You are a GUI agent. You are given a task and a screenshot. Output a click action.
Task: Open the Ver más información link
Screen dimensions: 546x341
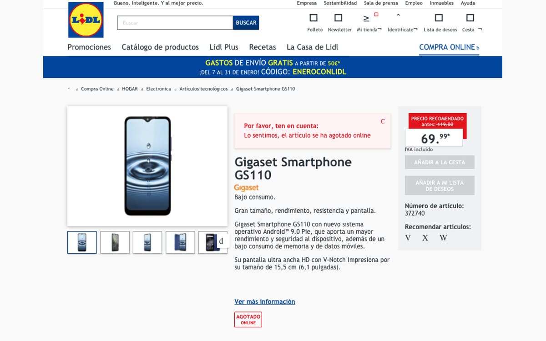(x=264, y=301)
